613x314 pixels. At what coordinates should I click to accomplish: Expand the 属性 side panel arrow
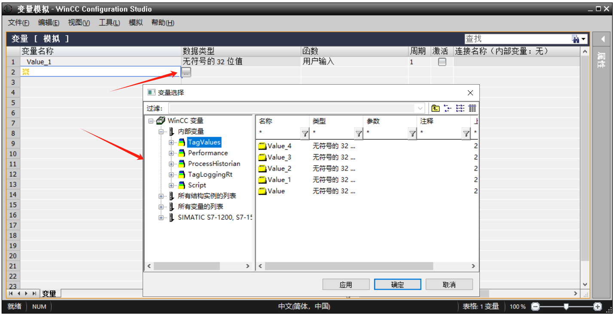coord(603,39)
